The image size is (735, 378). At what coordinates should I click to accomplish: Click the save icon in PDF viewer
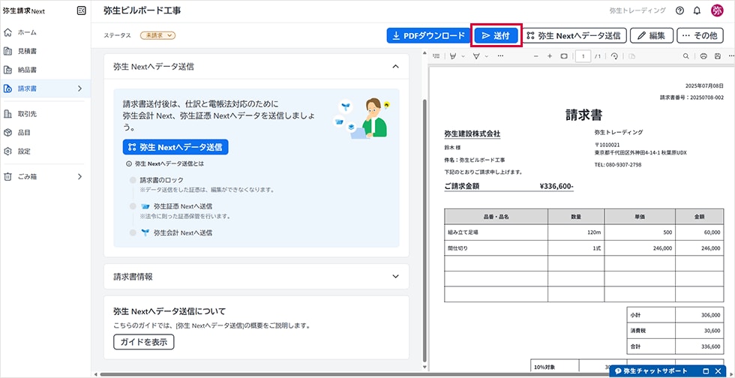click(718, 56)
